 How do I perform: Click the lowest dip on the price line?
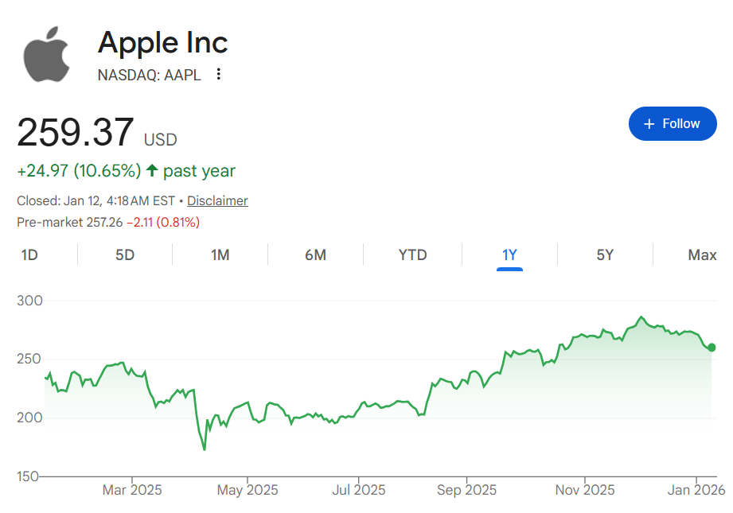tap(205, 449)
